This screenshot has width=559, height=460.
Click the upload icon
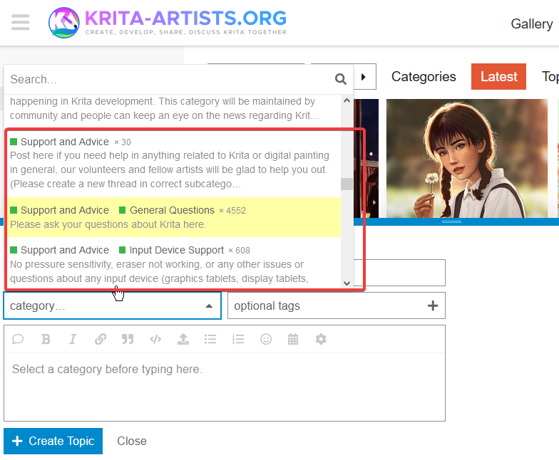click(x=183, y=339)
